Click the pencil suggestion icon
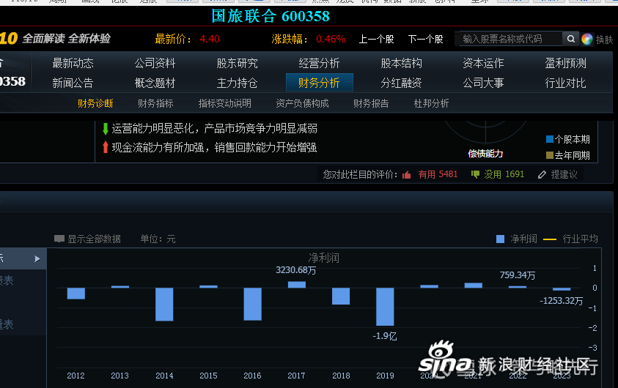 coord(542,174)
